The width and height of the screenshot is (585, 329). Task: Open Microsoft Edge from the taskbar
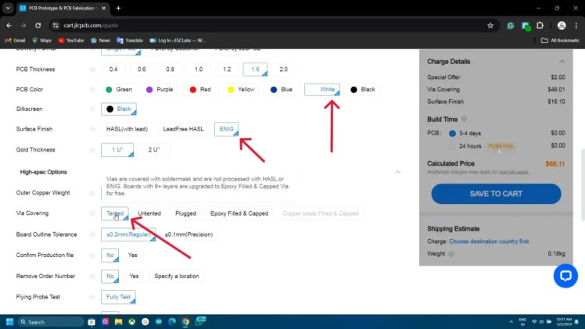tap(172, 321)
